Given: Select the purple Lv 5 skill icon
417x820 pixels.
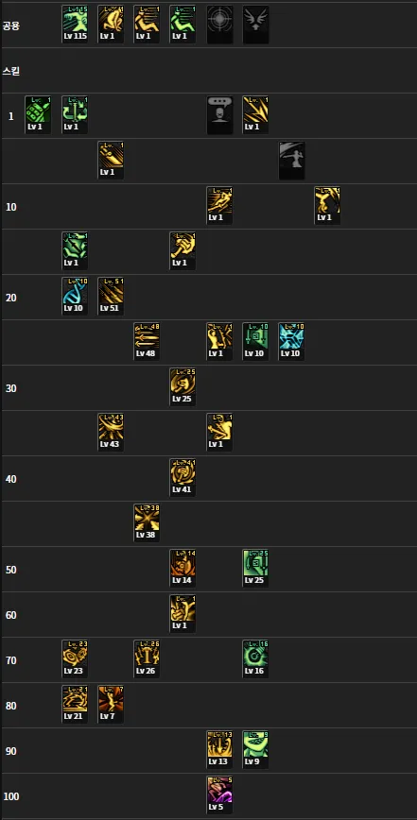Looking at the screenshot, I should [x=219, y=794].
